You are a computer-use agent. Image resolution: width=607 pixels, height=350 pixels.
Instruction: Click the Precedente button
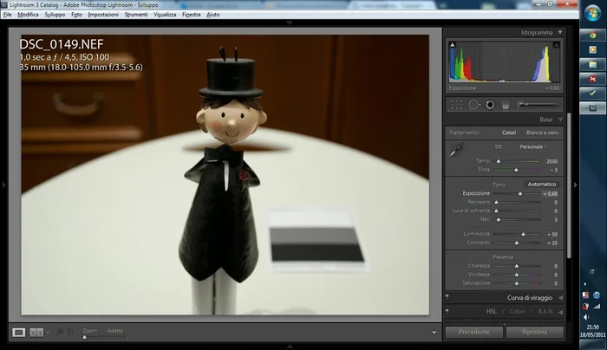(473, 332)
